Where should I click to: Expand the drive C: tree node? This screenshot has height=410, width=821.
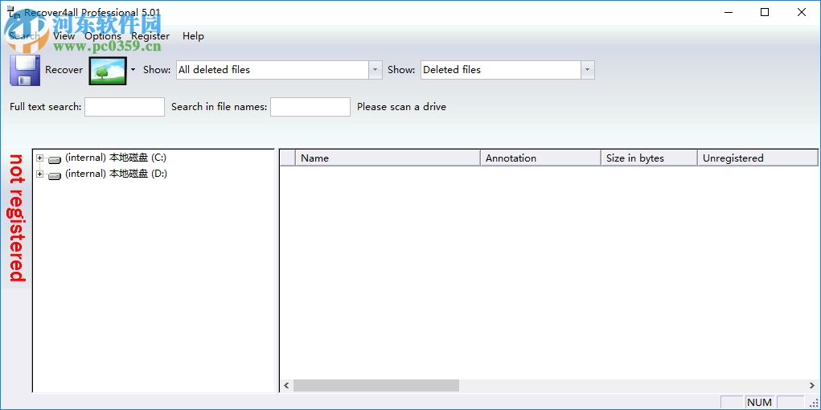point(39,158)
